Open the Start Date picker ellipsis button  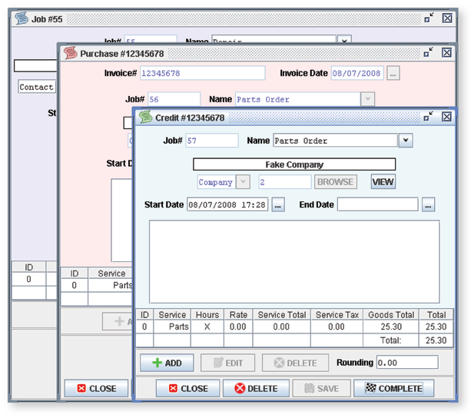278,204
